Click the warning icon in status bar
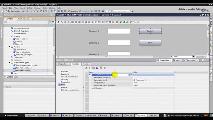 [169, 115]
